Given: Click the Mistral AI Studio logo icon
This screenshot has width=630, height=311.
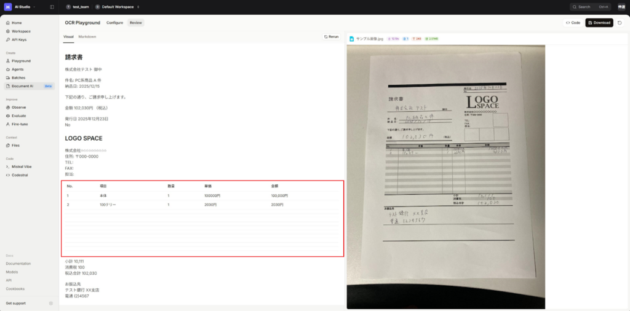Looking at the screenshot, I should tap(7, 7).
